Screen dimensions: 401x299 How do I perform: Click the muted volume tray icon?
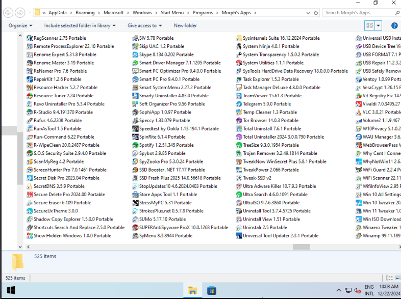pyautogui.click(x=357, y=290)
